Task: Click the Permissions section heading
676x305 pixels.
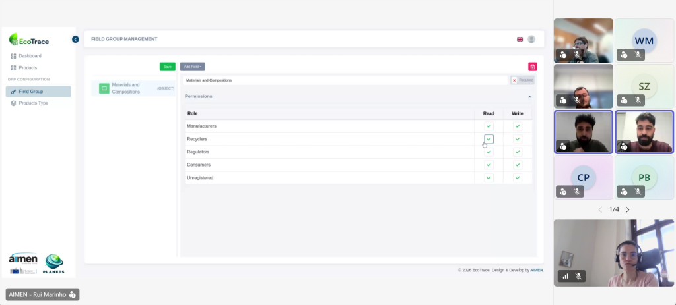Action: (x=198, y=96)
